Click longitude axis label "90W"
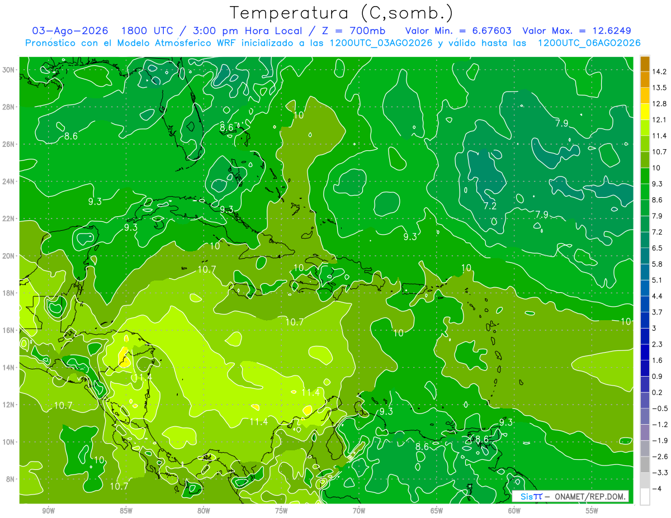671x518 pixels. point(49,511)
